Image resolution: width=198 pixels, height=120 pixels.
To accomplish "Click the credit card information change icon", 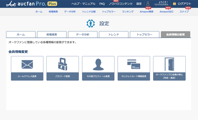I will (x=134, y=64).
